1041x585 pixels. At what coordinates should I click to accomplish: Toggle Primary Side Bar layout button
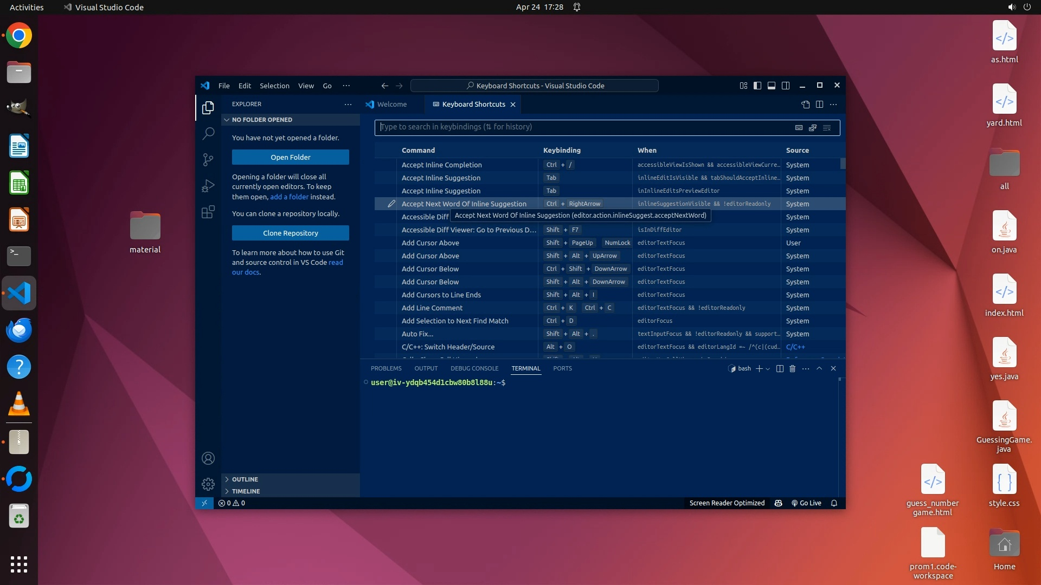[x=757, y=86]
